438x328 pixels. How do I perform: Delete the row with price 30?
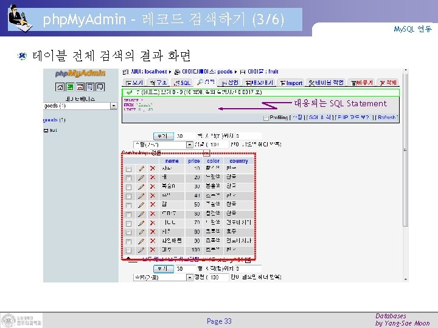152,186
